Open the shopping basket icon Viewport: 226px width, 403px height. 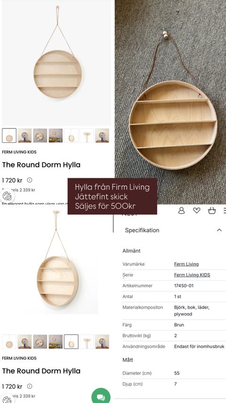[212, 211]
